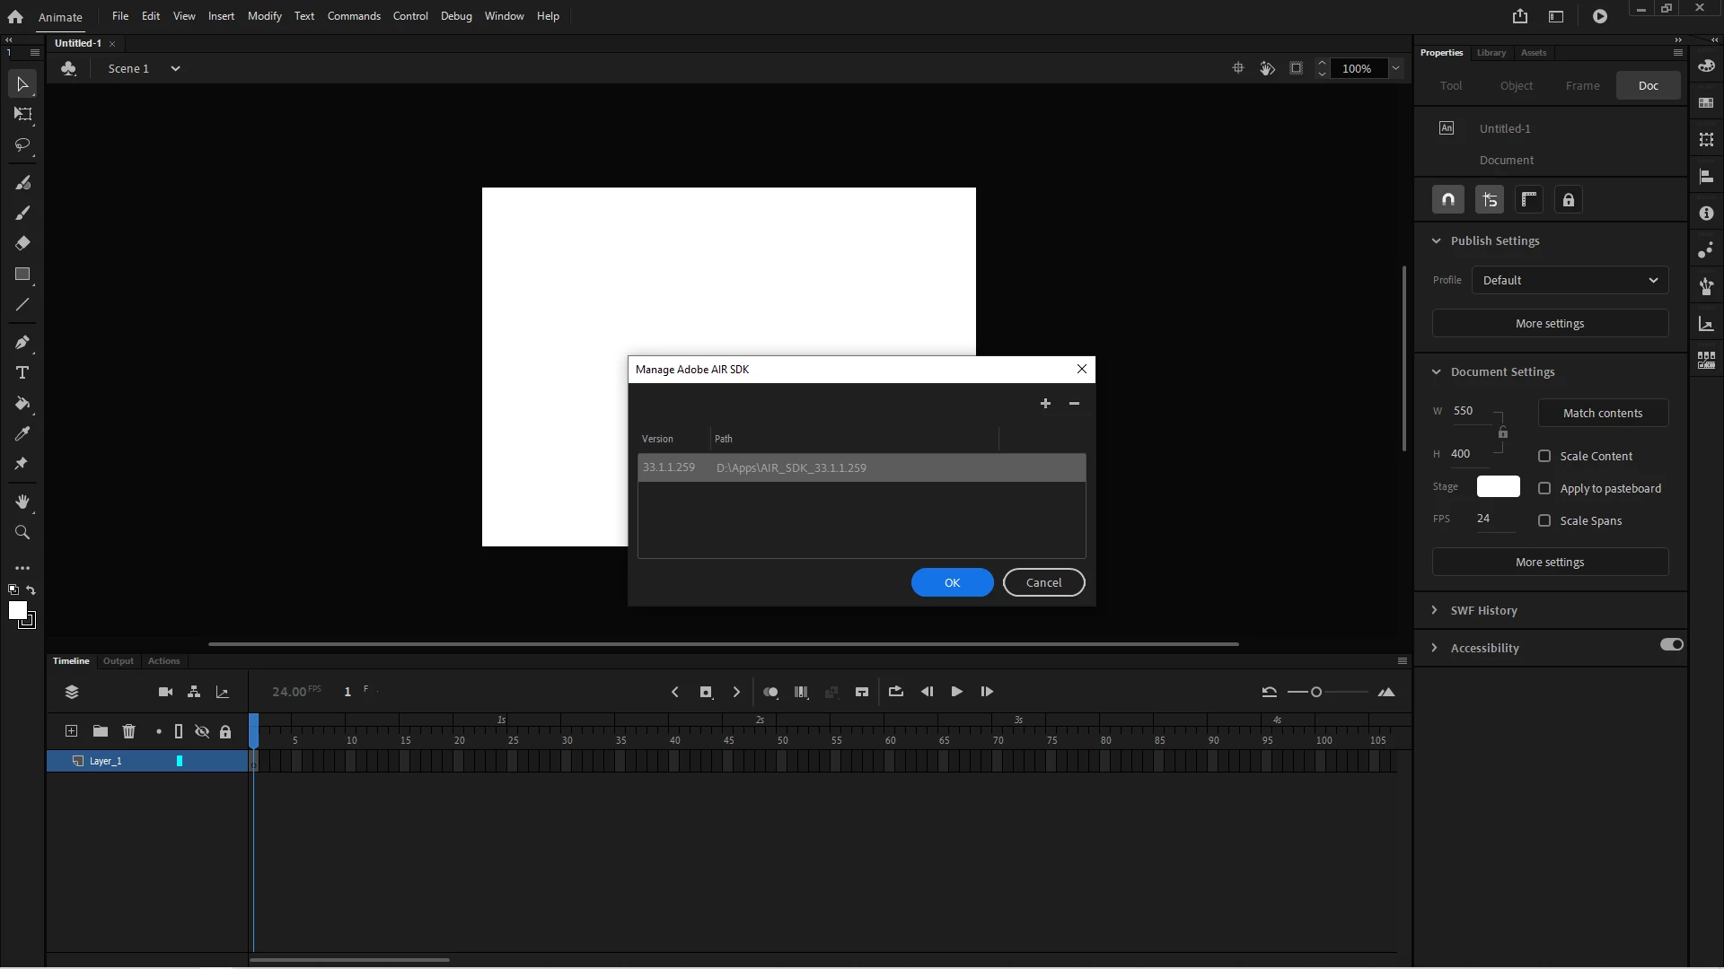
Task: Select the Lasso tool
Action: click(22, 144)
